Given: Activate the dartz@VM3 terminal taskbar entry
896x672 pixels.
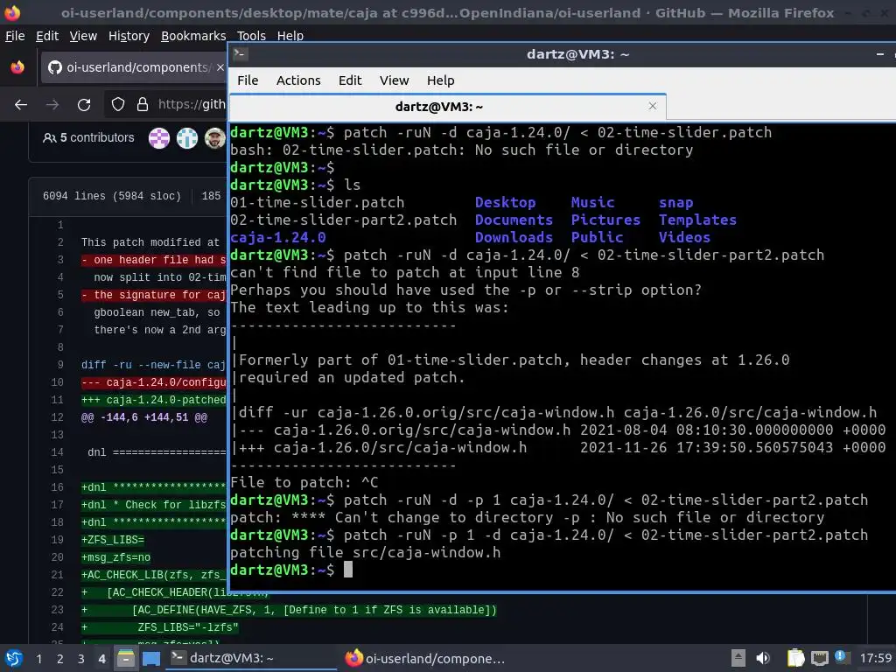Looking at the screenshot, I should (251, 658).
